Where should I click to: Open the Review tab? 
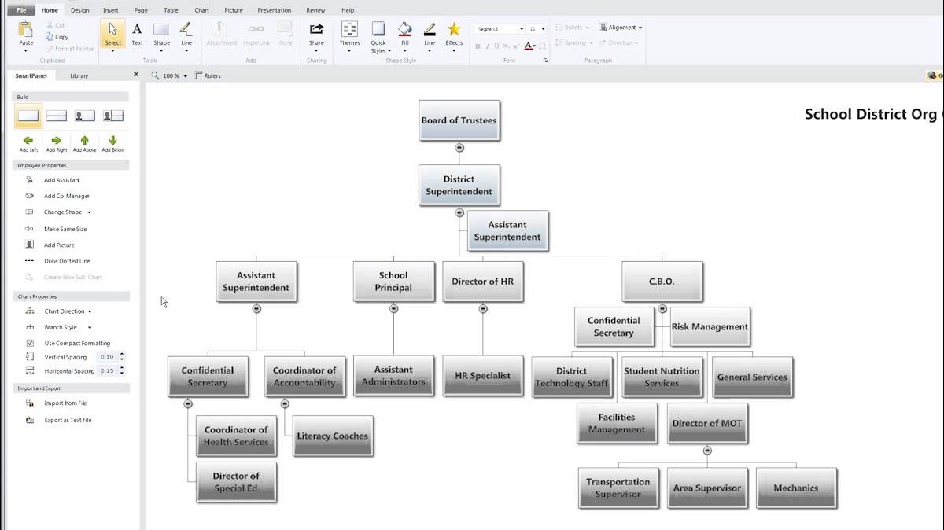click(315, 10)
